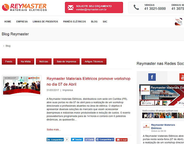Click Solicite seu orçamento banner
This screenshot has height=144, width=184.
pos(94,8)
